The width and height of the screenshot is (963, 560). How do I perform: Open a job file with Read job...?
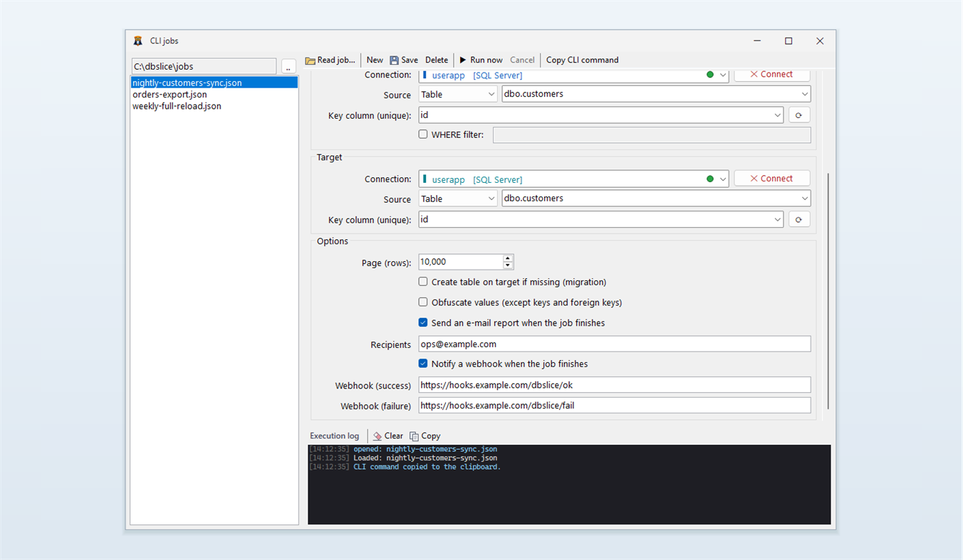pos(330,60)
